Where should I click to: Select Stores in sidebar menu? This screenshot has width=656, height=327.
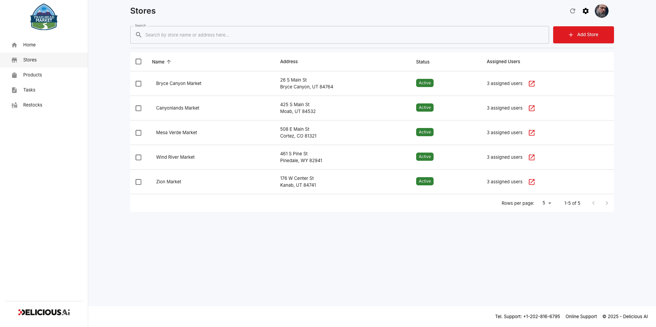pos(44,60)
